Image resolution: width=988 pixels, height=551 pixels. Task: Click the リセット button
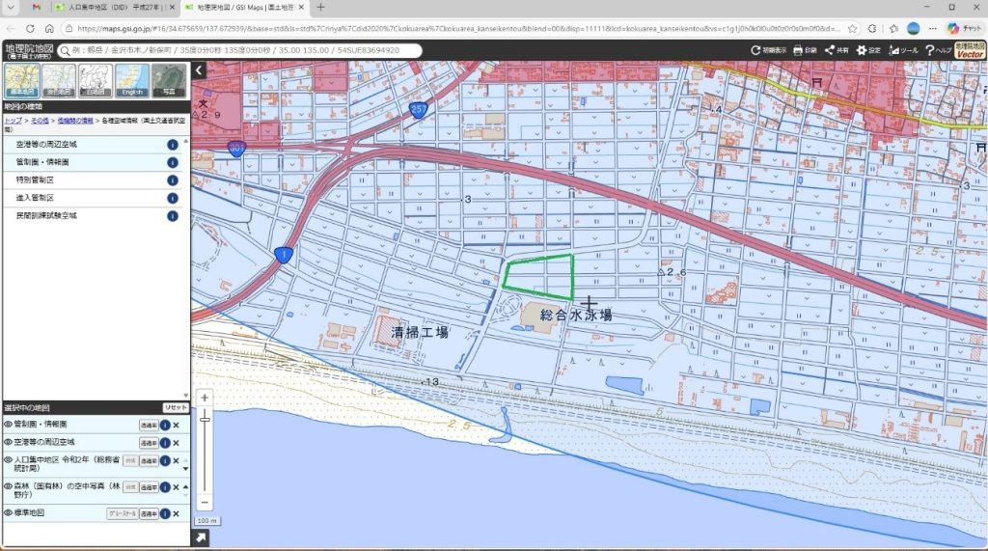point(176,408)
